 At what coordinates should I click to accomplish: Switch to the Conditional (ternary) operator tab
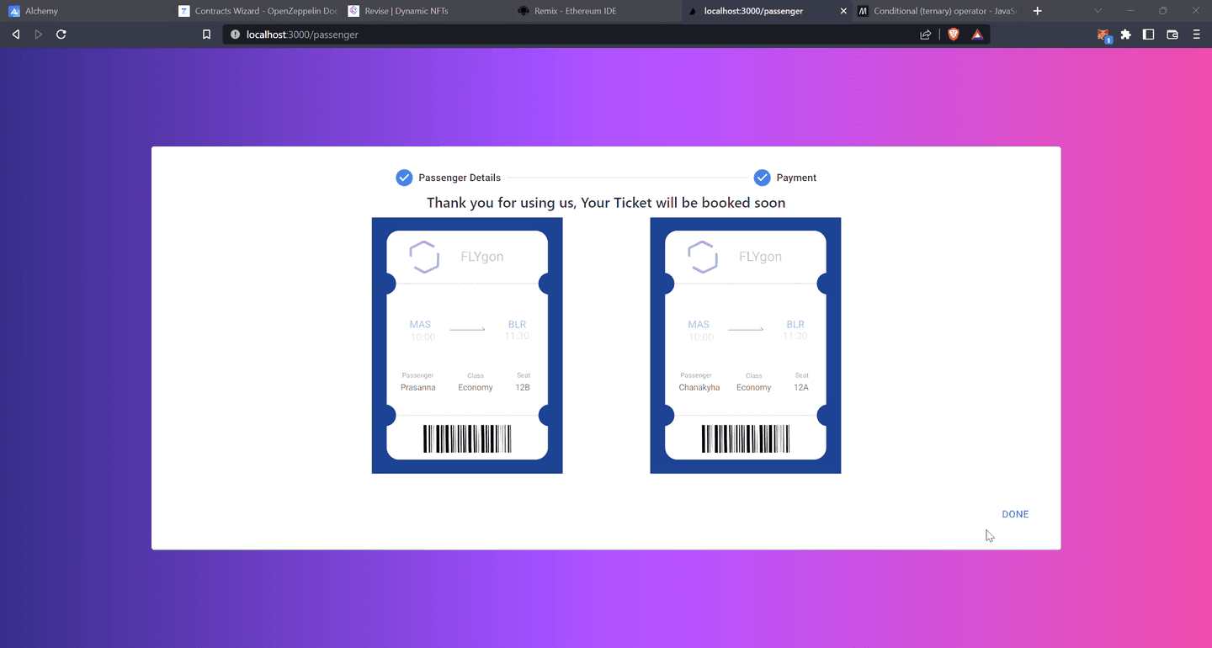tap(938, 11)
